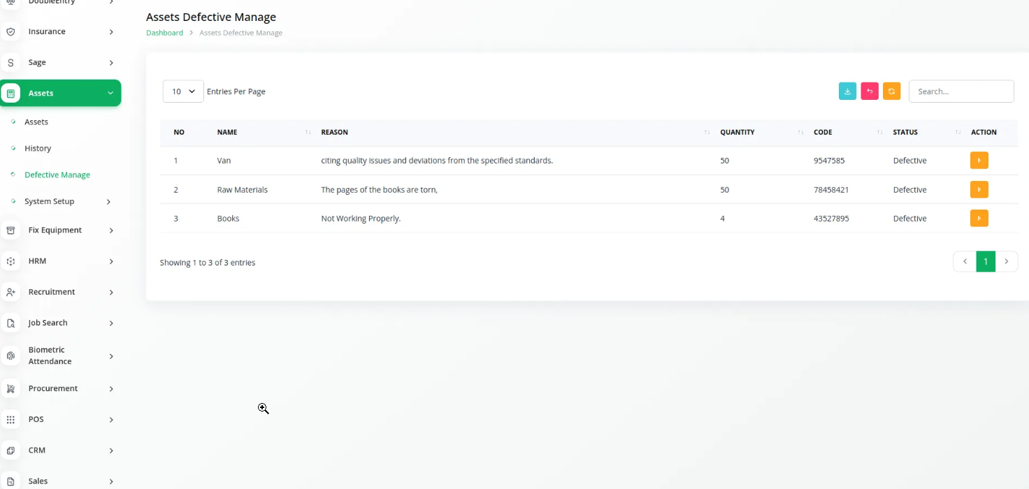The height and width of the screenshot is (489, 1029).
Task: Focus the Search input field
Action: (961, 92)
